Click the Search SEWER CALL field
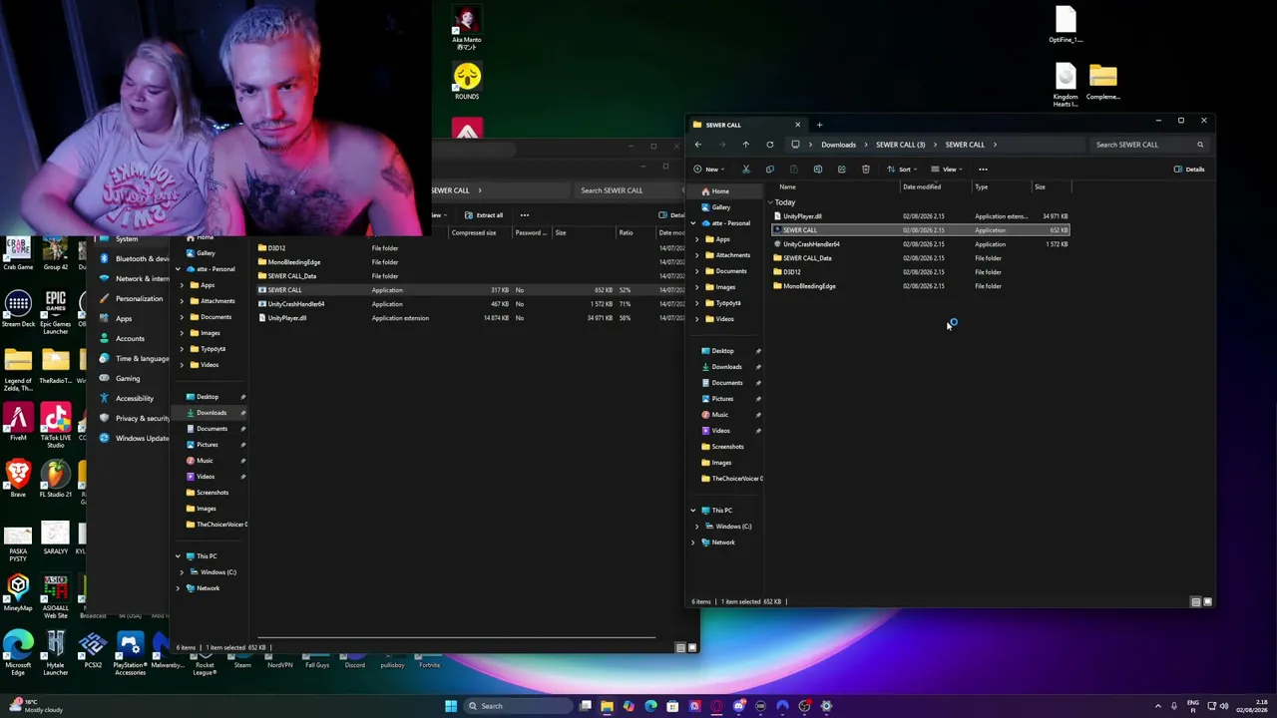Image resolution: width=1277 pixels, height=718 pixels. click(x=1149, y=145)
